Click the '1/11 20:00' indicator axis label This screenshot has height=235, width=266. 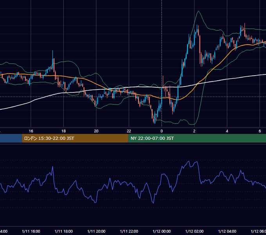[96, 231]
